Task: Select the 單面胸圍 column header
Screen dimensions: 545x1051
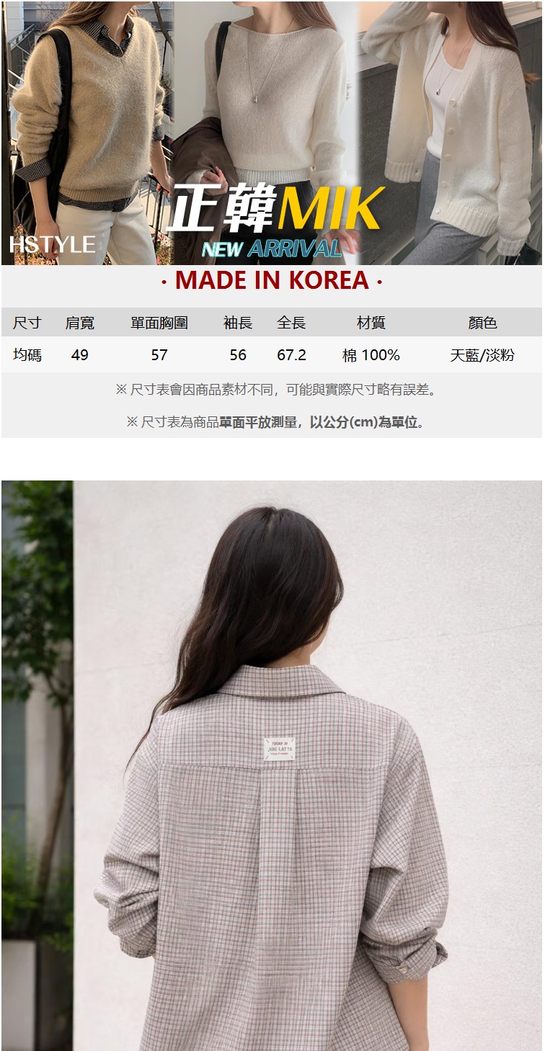Action: [x=159, y=323]
